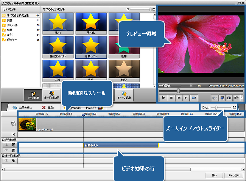Collapse the ビデオ効果 timeline group
Screen dimensions: 246x181
click(3, 140)
